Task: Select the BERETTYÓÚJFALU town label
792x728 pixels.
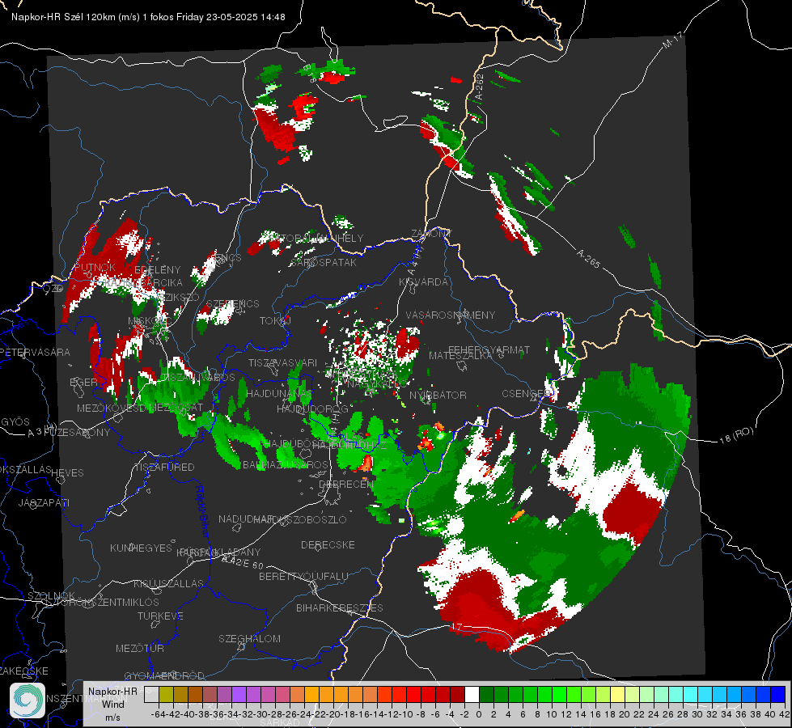Action: [303, 577]
